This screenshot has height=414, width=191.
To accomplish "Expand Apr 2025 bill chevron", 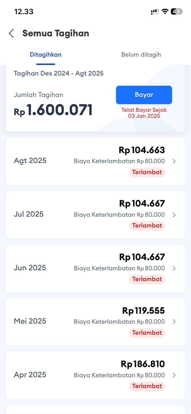I will tap(174, 375).
